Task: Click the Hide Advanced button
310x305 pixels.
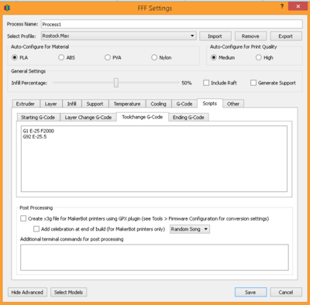Action: (27, 292)
